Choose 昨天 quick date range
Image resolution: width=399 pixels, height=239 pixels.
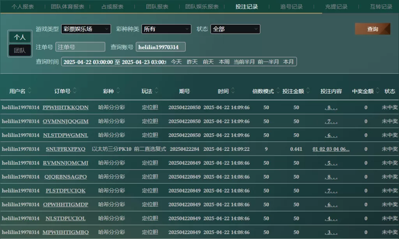[x=192, y=62]
